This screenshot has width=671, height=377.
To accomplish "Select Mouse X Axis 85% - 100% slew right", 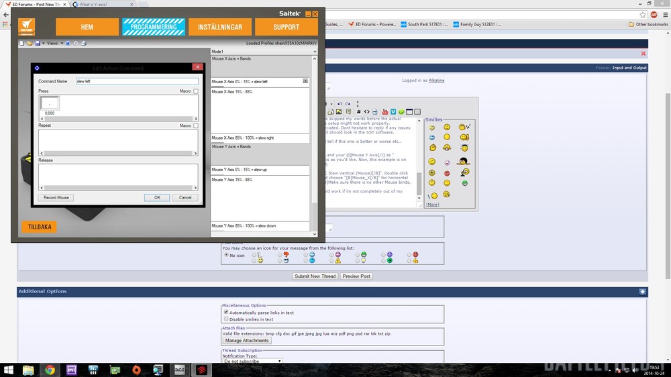I will pos(260,138).
